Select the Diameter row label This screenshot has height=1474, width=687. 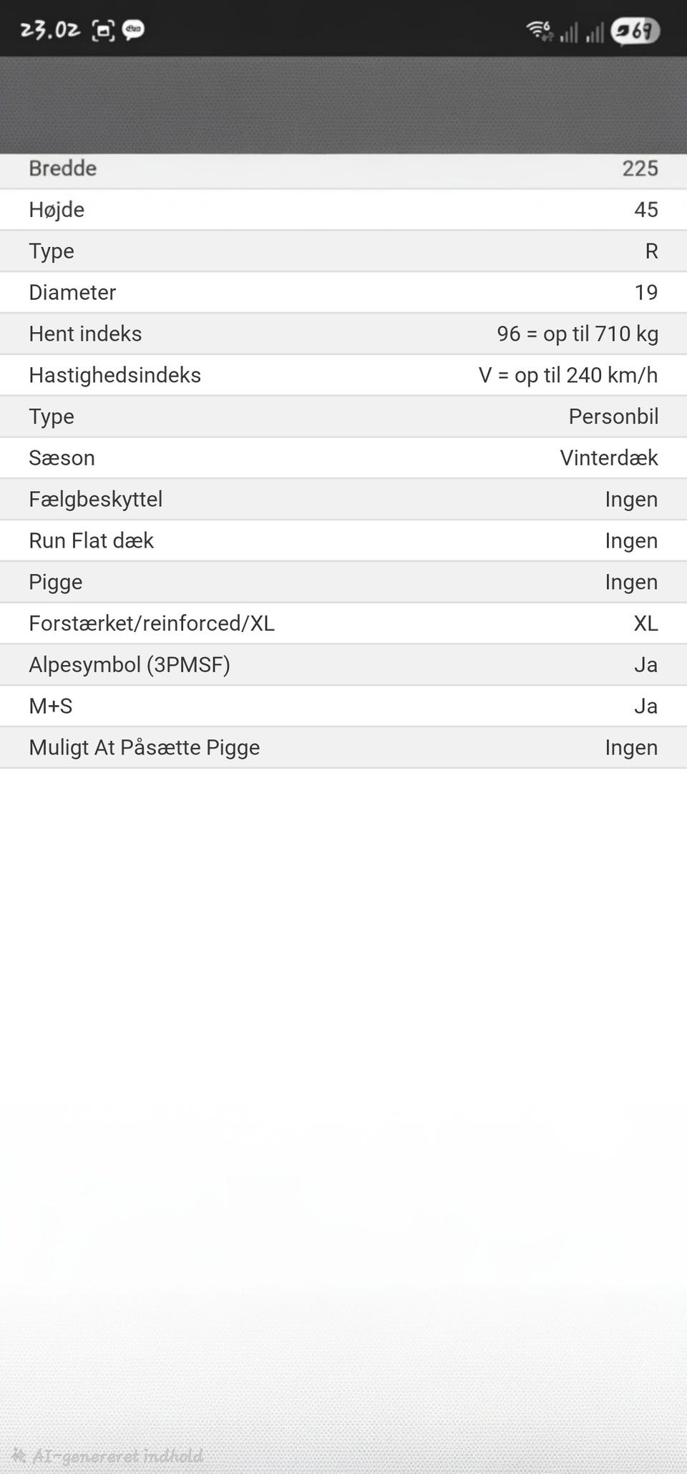72,293
